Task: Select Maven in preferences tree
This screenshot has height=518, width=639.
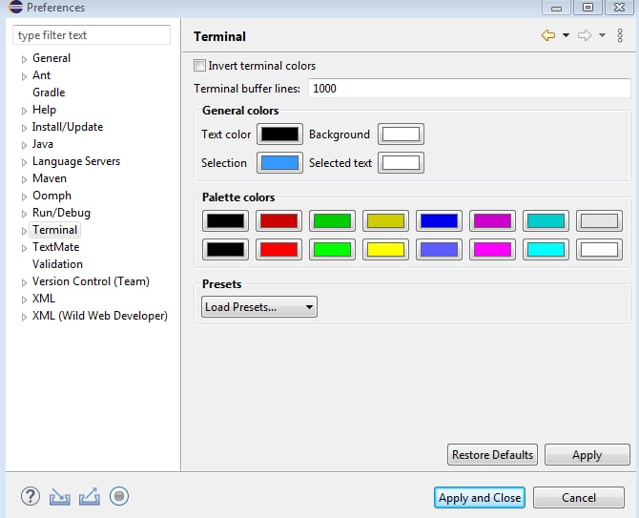Action: click(x=50, y=178)
